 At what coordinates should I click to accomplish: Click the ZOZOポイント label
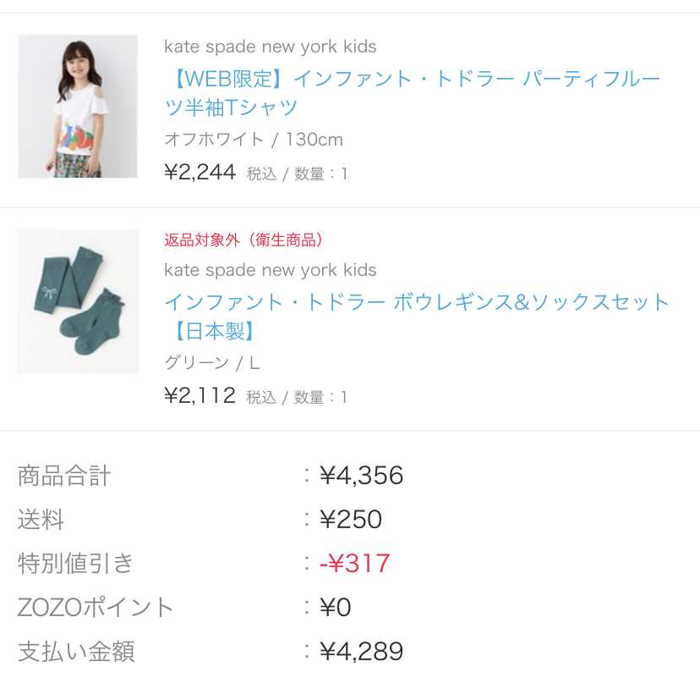coord(96,608)
